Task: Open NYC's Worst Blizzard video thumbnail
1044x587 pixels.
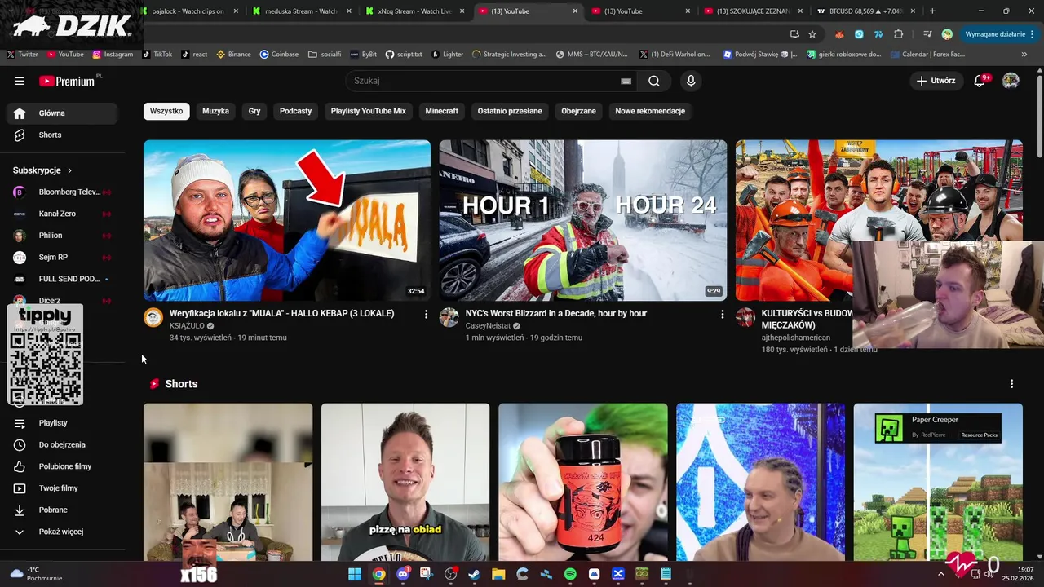Action: (582, 220)
